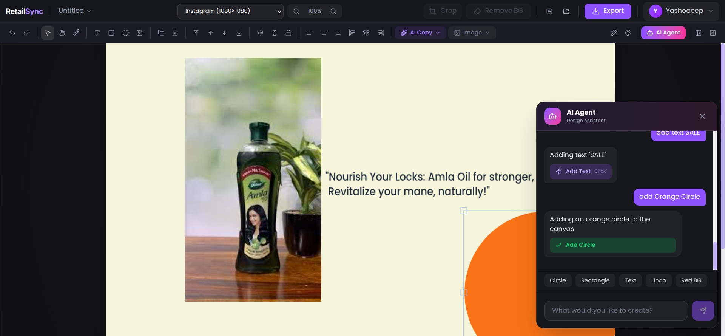This screenshot has height=336, width=725.
Task: Click the Export button
Action: click(x=608, y=11)
